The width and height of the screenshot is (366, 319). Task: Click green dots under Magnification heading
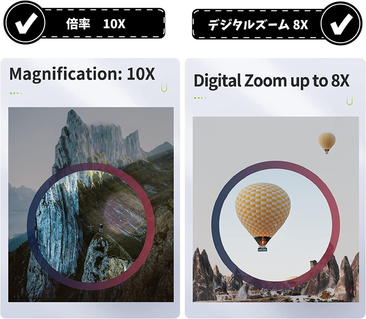(x=16, y=93)
